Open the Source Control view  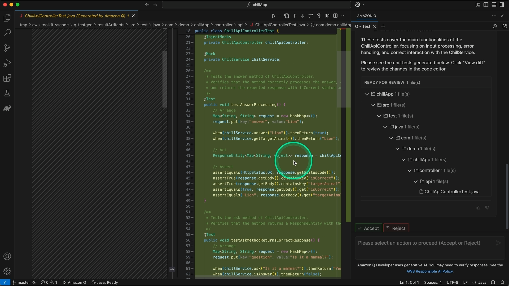(x=7, y=48)
